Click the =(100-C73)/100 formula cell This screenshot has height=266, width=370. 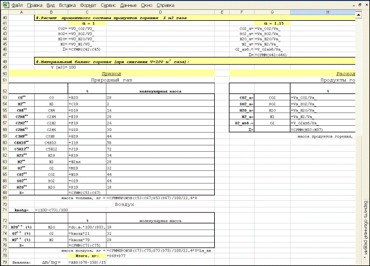coord(51,210)
